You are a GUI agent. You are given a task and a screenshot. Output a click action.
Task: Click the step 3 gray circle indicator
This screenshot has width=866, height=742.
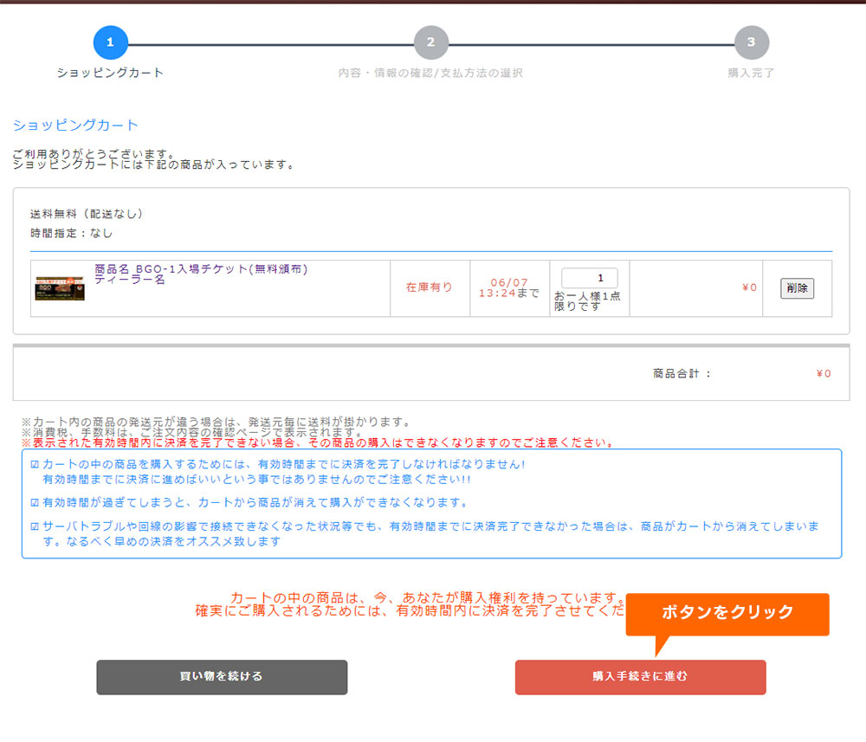(751, 42)
